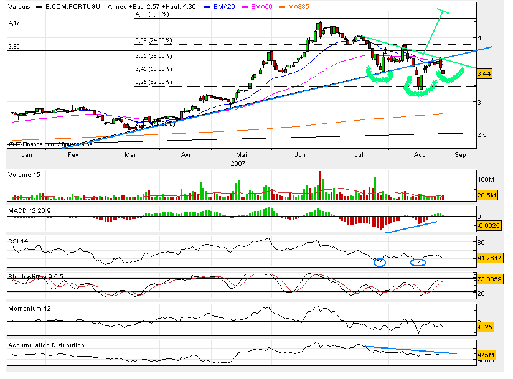The height and width of the screenshot is (379, 513).
Task: Click the Mai month axis label
Action: tap(242, 155)
